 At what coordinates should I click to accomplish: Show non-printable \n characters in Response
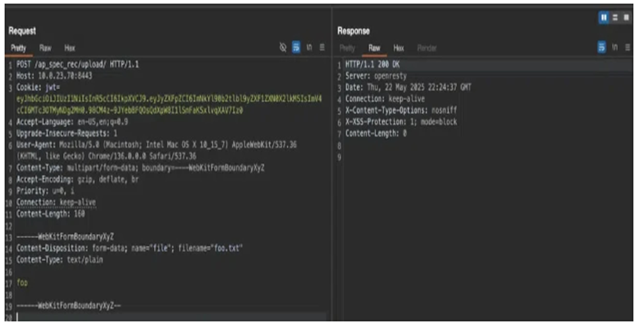615,47
